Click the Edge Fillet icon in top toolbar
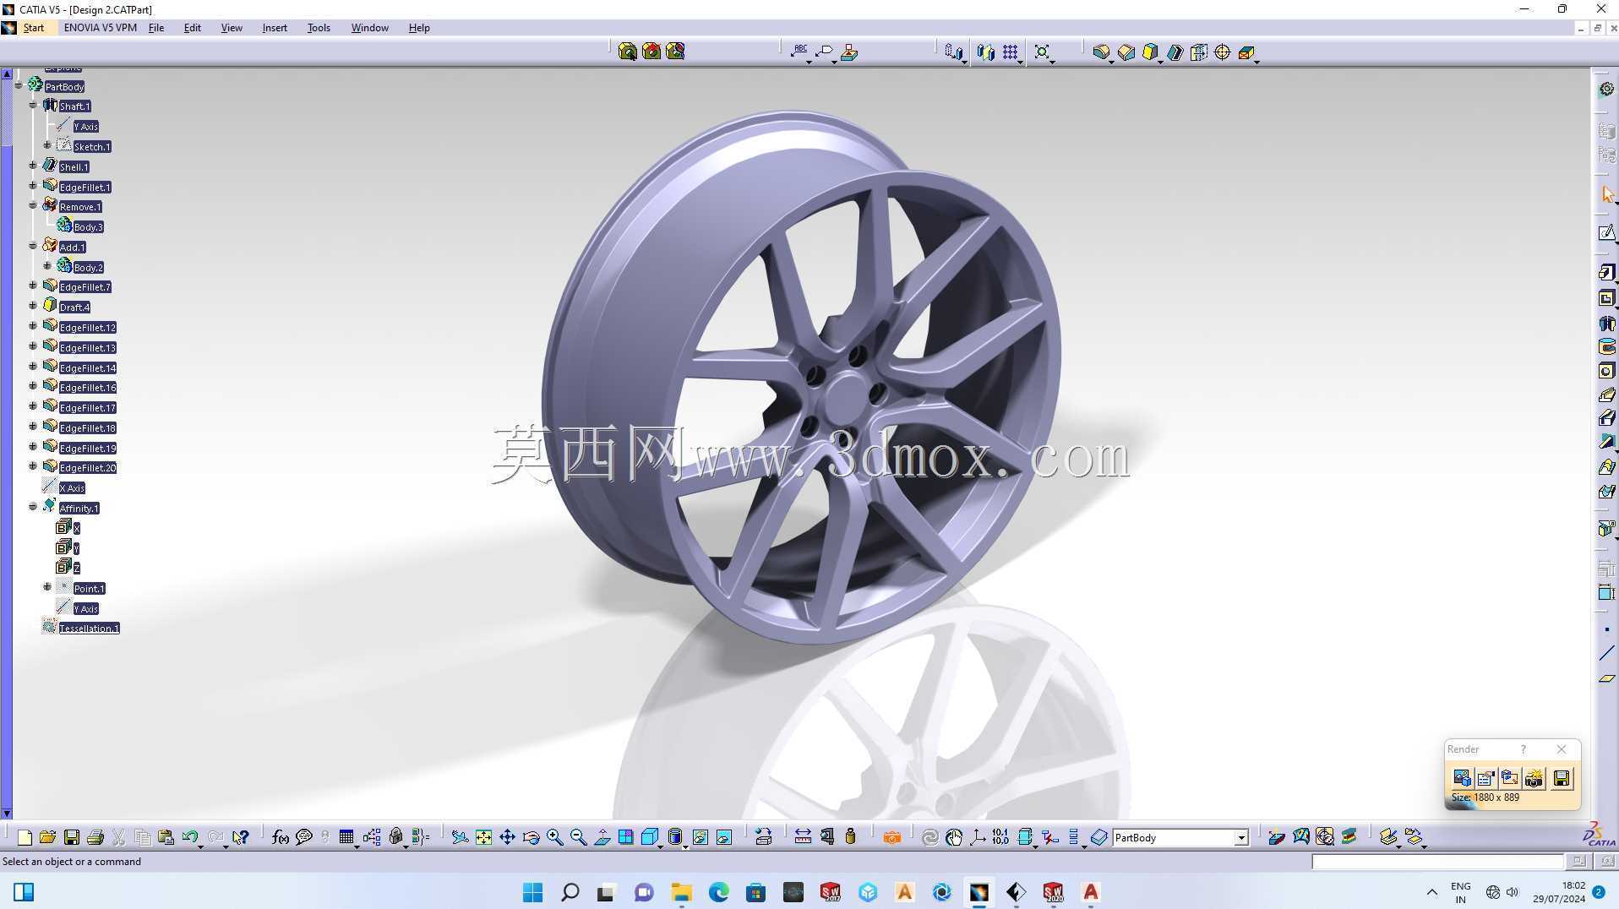Viewport: 1619px width, 909px height. (x=1101, y=52)
